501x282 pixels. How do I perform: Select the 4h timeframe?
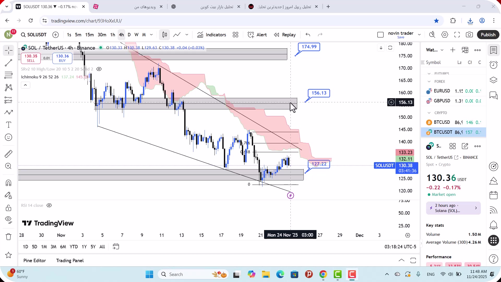pos(121,35)
